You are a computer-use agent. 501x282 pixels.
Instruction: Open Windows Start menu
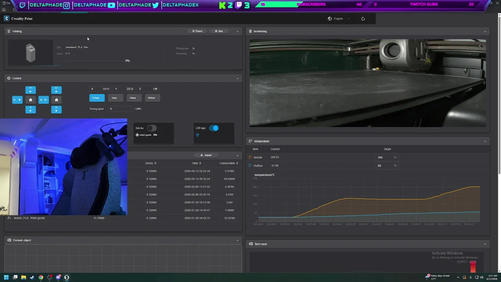tap(6, 277)
